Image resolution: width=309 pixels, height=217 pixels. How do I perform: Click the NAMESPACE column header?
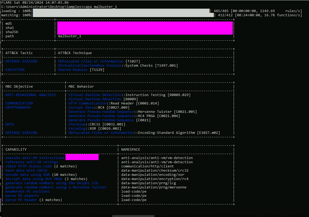coord(131,150)
